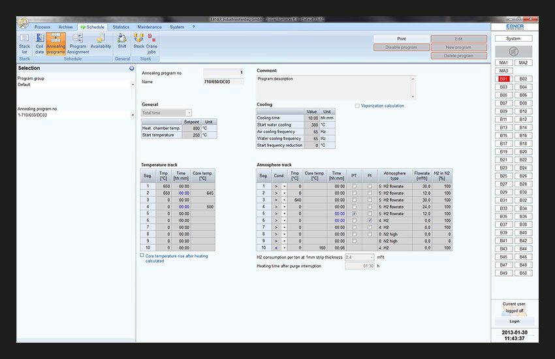The width and height of the screenshot is (555, 359).
Task: Toggle PT checkbox in atmosphere segment 9
Action: (354, 241)
